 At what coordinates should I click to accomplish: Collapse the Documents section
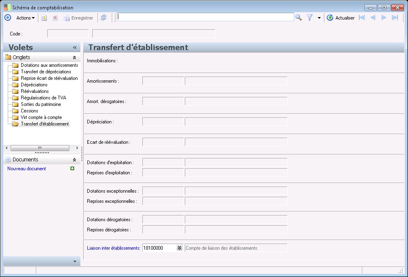click(x=74, y=160)
